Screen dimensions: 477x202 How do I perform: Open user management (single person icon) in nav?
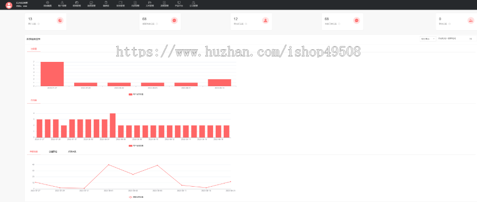pyautogui.click(x=62, y=4)
